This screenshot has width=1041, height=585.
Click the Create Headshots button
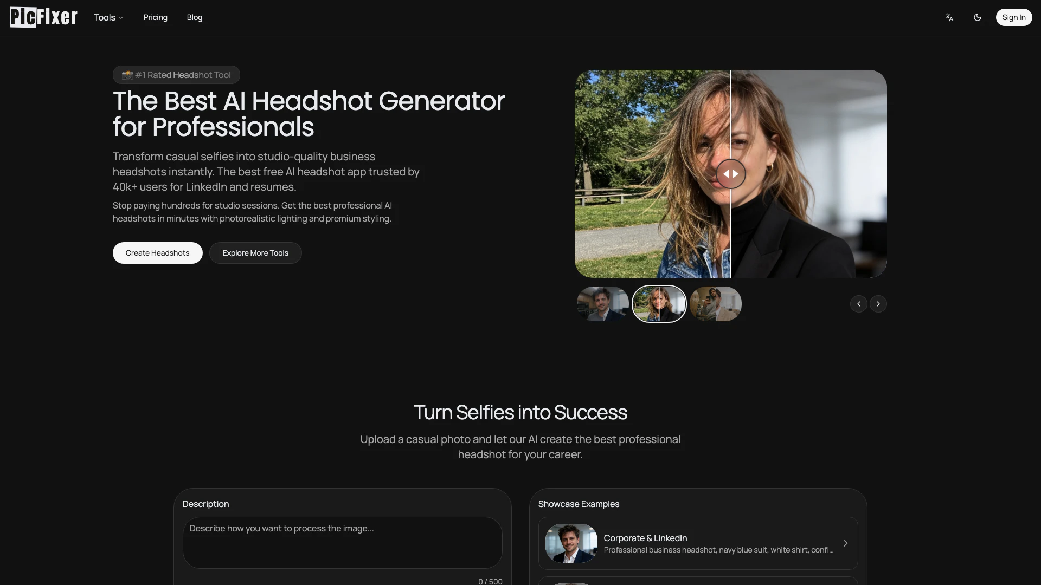tap(157, 253)
